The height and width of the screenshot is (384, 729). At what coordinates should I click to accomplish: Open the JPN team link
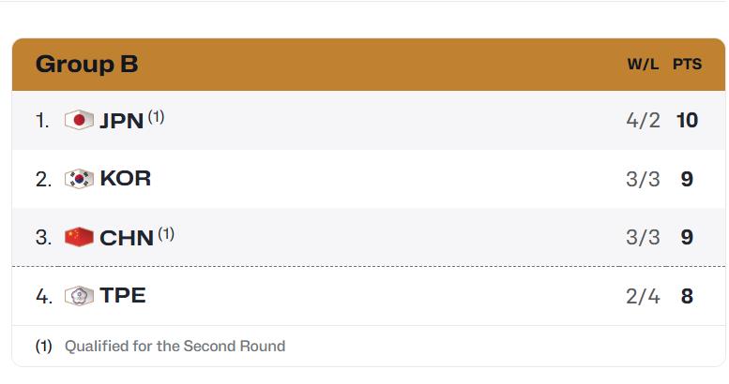tap(121, 121)
